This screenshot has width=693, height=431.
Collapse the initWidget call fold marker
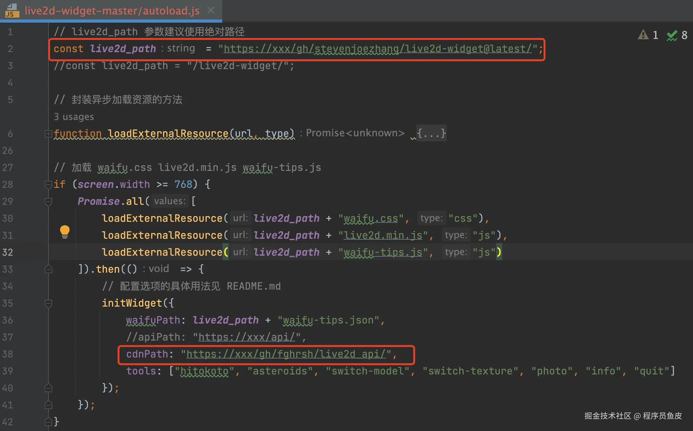click(48, 303)
